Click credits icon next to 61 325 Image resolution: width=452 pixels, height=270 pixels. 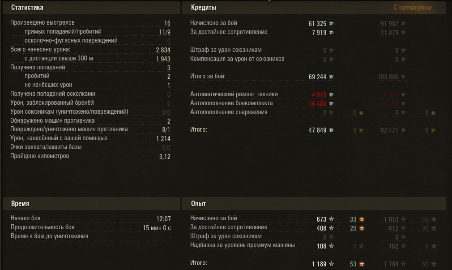coord(332,23)
